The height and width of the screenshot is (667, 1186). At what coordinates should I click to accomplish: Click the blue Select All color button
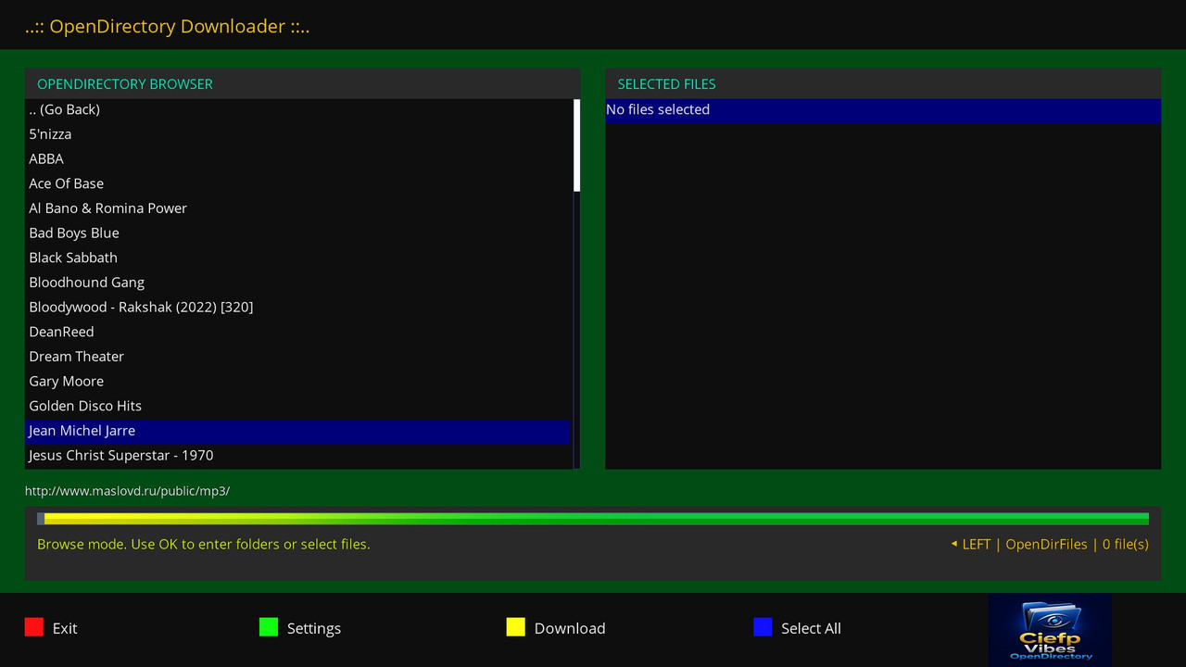point(763,627)
